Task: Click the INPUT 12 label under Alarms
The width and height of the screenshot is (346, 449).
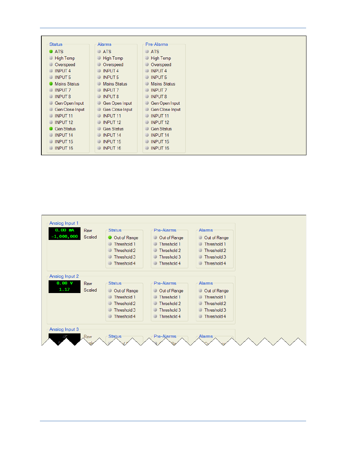Action: [112, 123]
